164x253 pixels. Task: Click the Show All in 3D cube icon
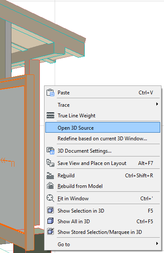50,221
